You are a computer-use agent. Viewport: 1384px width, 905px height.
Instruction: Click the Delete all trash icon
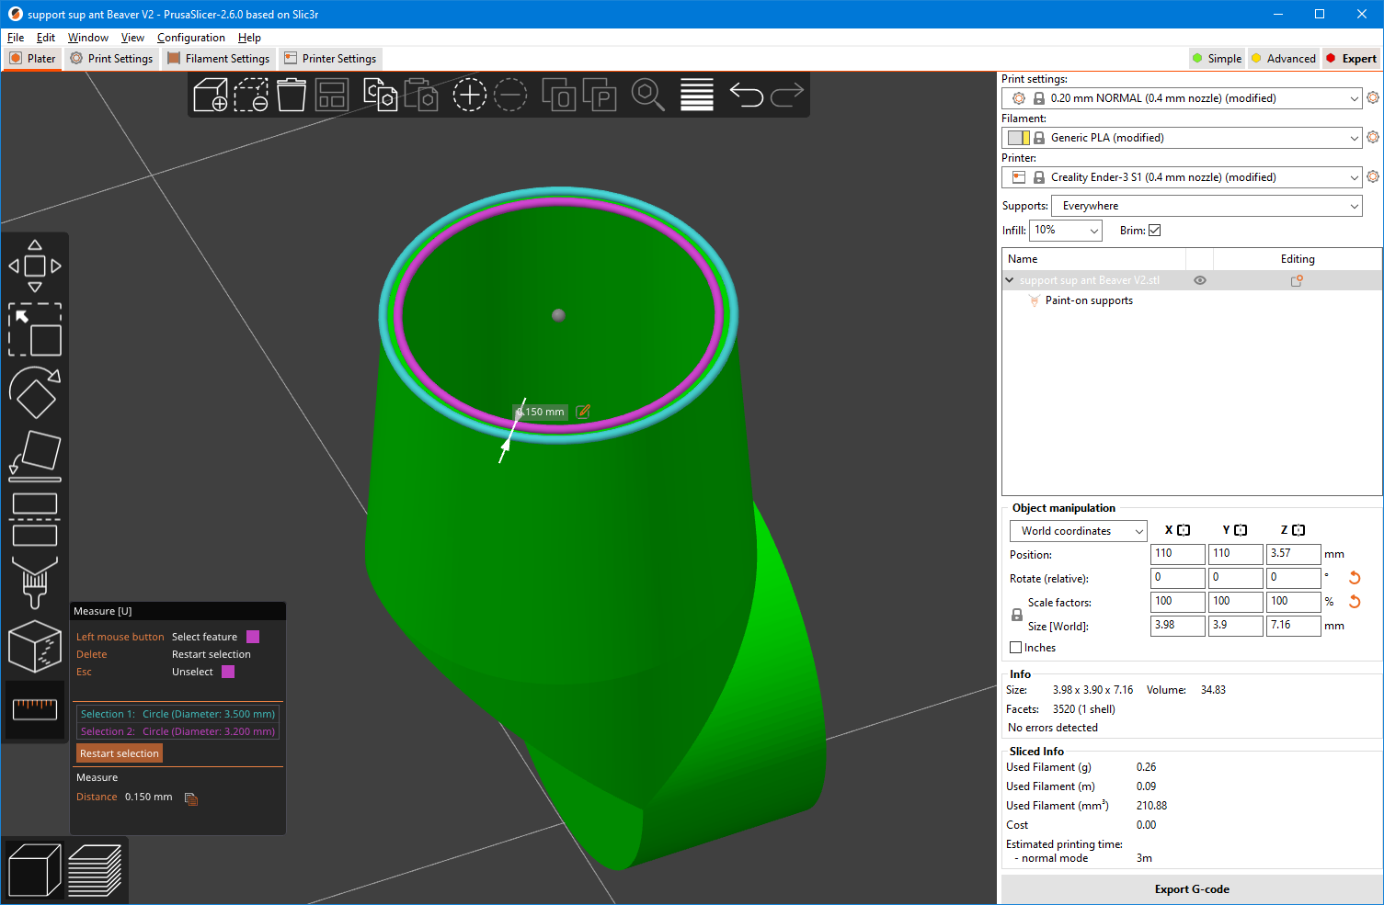(x=292, y=95)
